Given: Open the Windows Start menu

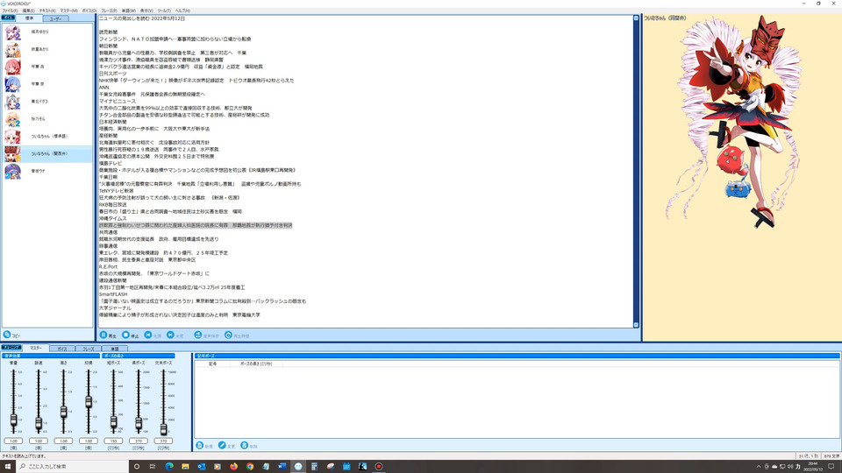Looking at the screenshot, I should [8, 466].
